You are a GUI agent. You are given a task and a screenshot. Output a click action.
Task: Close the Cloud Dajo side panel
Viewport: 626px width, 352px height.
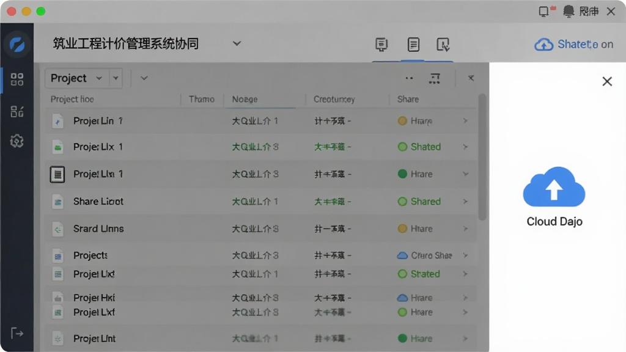[x=607, y=81]
